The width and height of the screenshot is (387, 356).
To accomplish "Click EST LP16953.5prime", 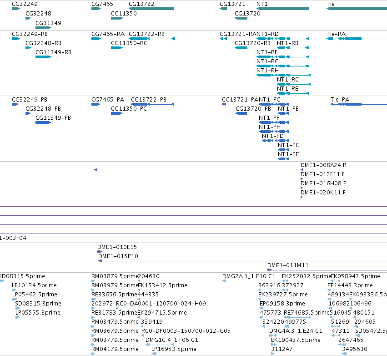I will tap(174, 349).
